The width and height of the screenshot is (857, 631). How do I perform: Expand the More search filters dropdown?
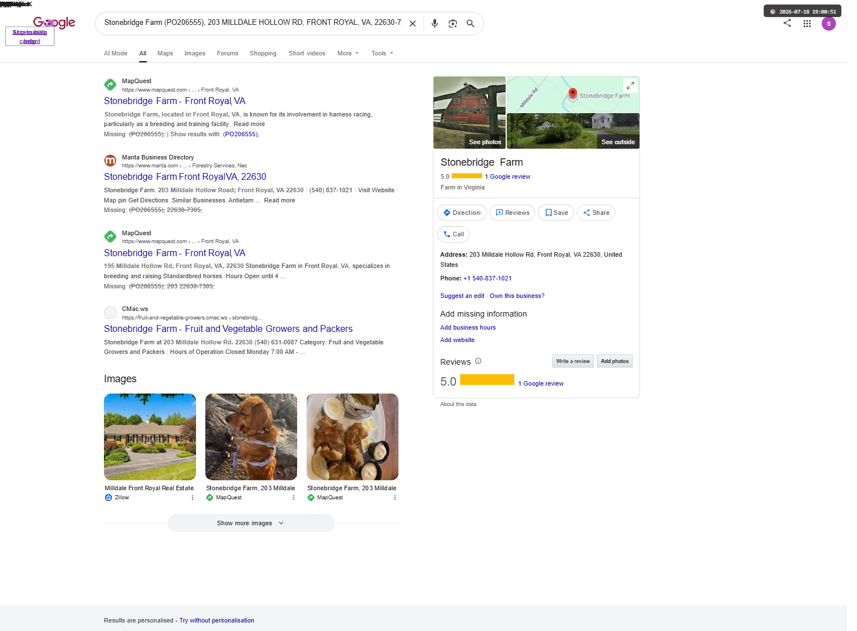coord(348,54)
